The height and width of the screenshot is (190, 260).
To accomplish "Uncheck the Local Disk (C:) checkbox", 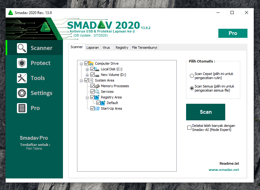I will point(92,69).
